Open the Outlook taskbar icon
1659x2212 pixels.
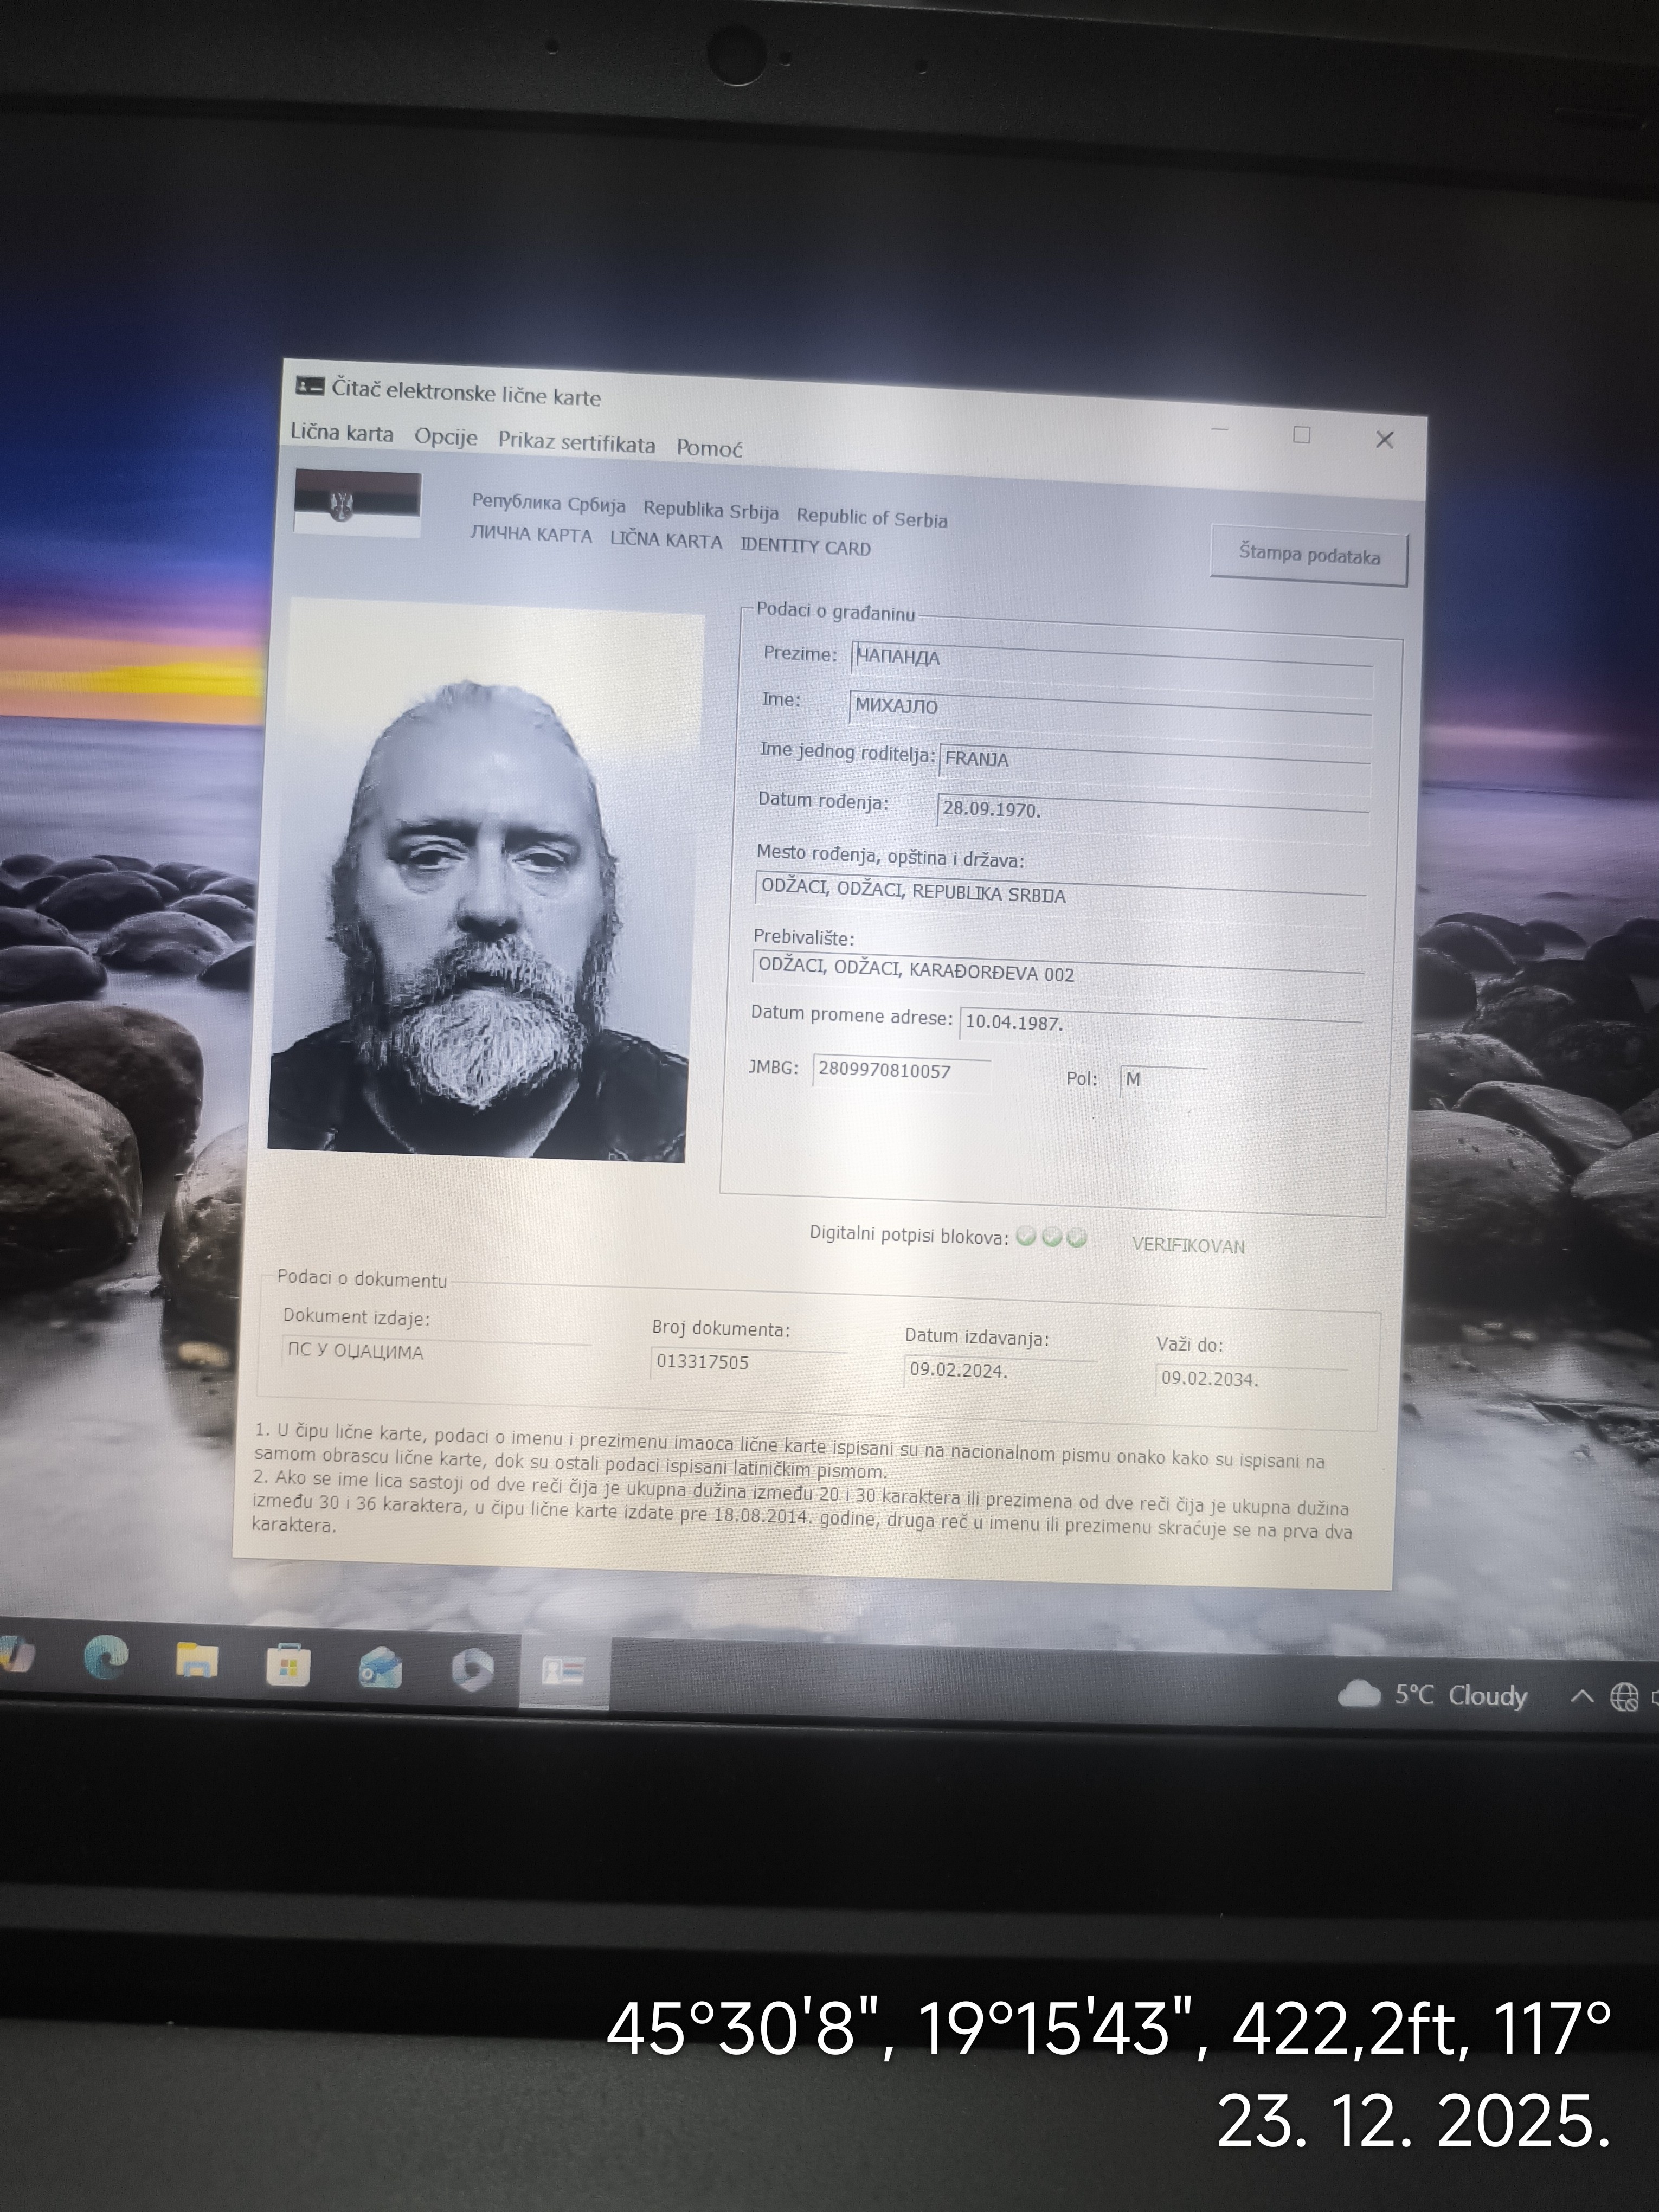pyautogui.click(x=381, y=1668)
